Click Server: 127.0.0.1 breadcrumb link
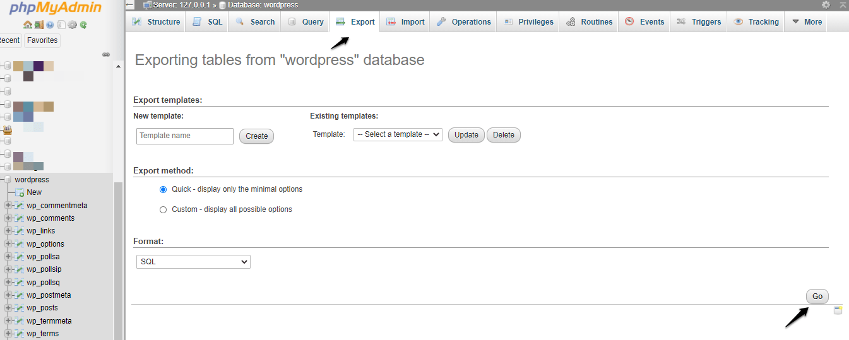 [181, 5]
